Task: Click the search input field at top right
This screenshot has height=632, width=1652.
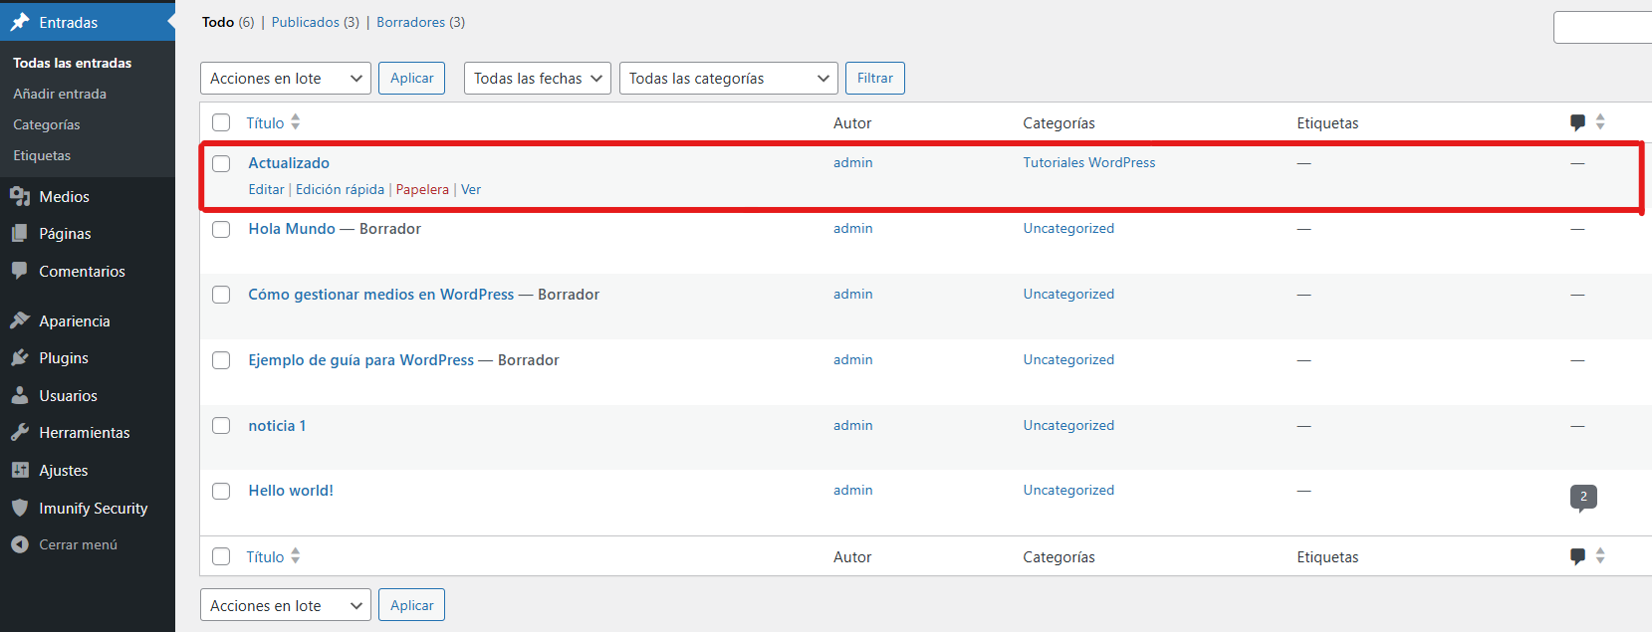Action: pyautogui.click(x=1603, y=28)
